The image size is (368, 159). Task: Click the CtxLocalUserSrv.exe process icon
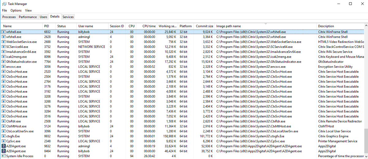[x=4, y=131]
